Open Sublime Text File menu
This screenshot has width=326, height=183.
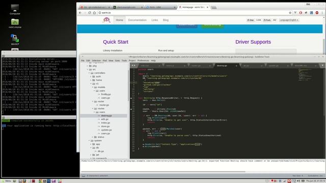[83, 60]
